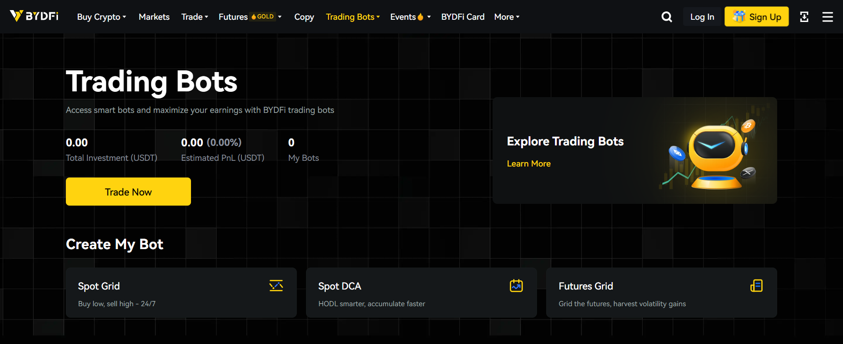Image resolution: width=843 pixels, height=344 pixels.
Task: Click the Spot DCA calendar icon
Action: click(516, 286)
